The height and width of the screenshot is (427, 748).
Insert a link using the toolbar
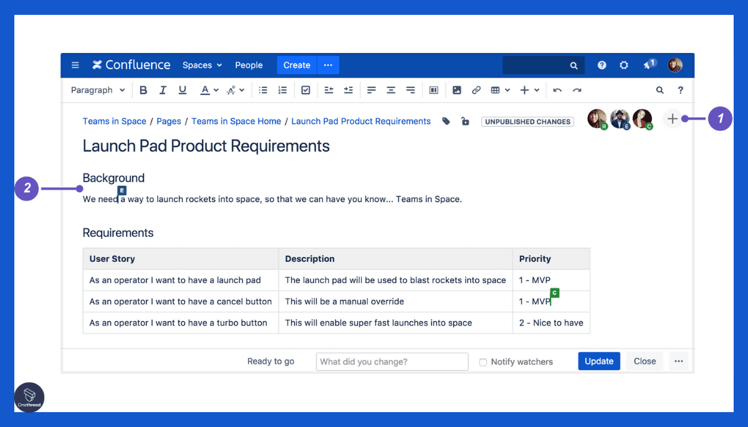coord(476,90)
